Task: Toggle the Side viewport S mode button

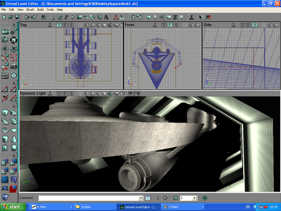Action: [255, 25]
